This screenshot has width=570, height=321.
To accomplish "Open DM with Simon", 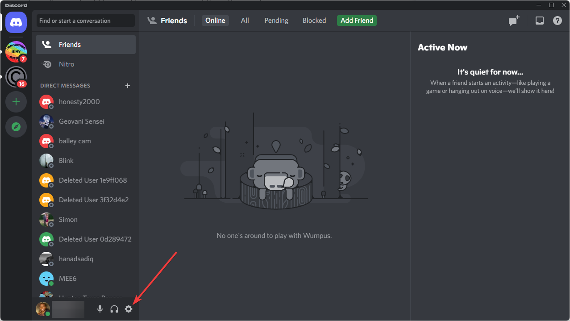I will (x=86, y=220).
